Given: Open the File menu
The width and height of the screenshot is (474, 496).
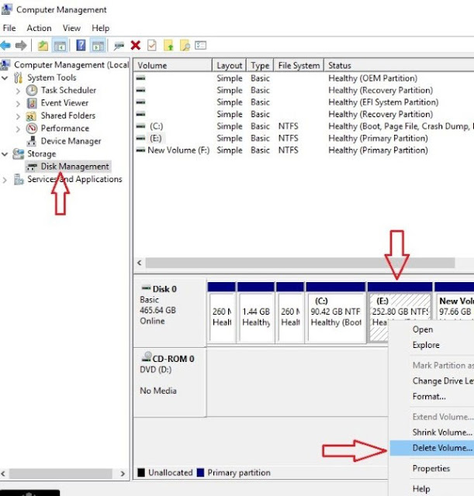Looking at the screenshot, I should pos(9,28).
